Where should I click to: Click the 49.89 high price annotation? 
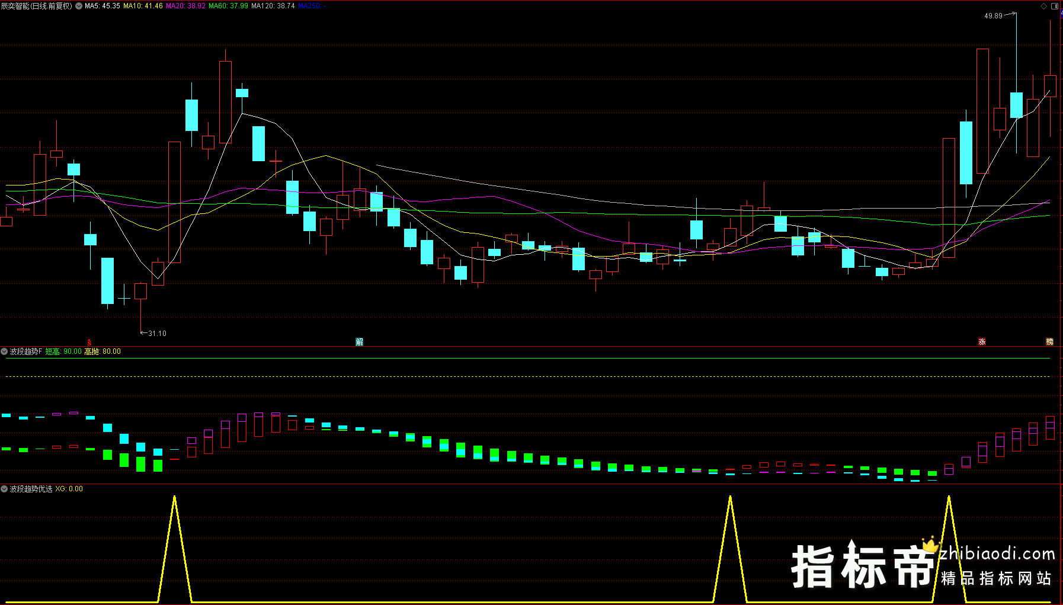click(993, 16)
